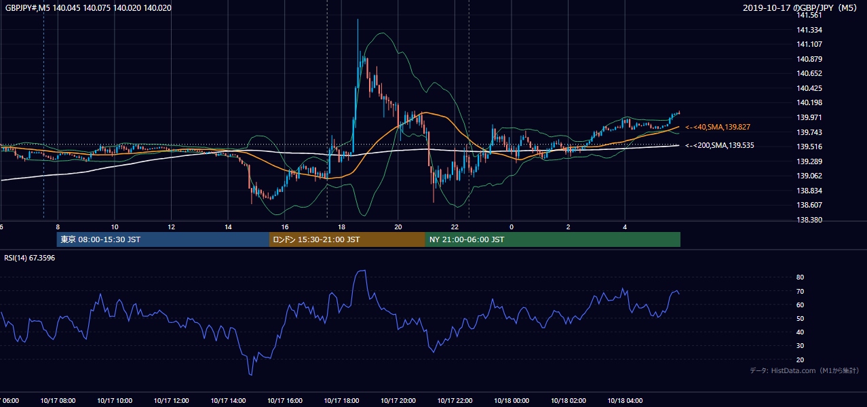867x407 pixels.
Task: Click price level 140.652 on price axis
Action: tap(810, 73)
